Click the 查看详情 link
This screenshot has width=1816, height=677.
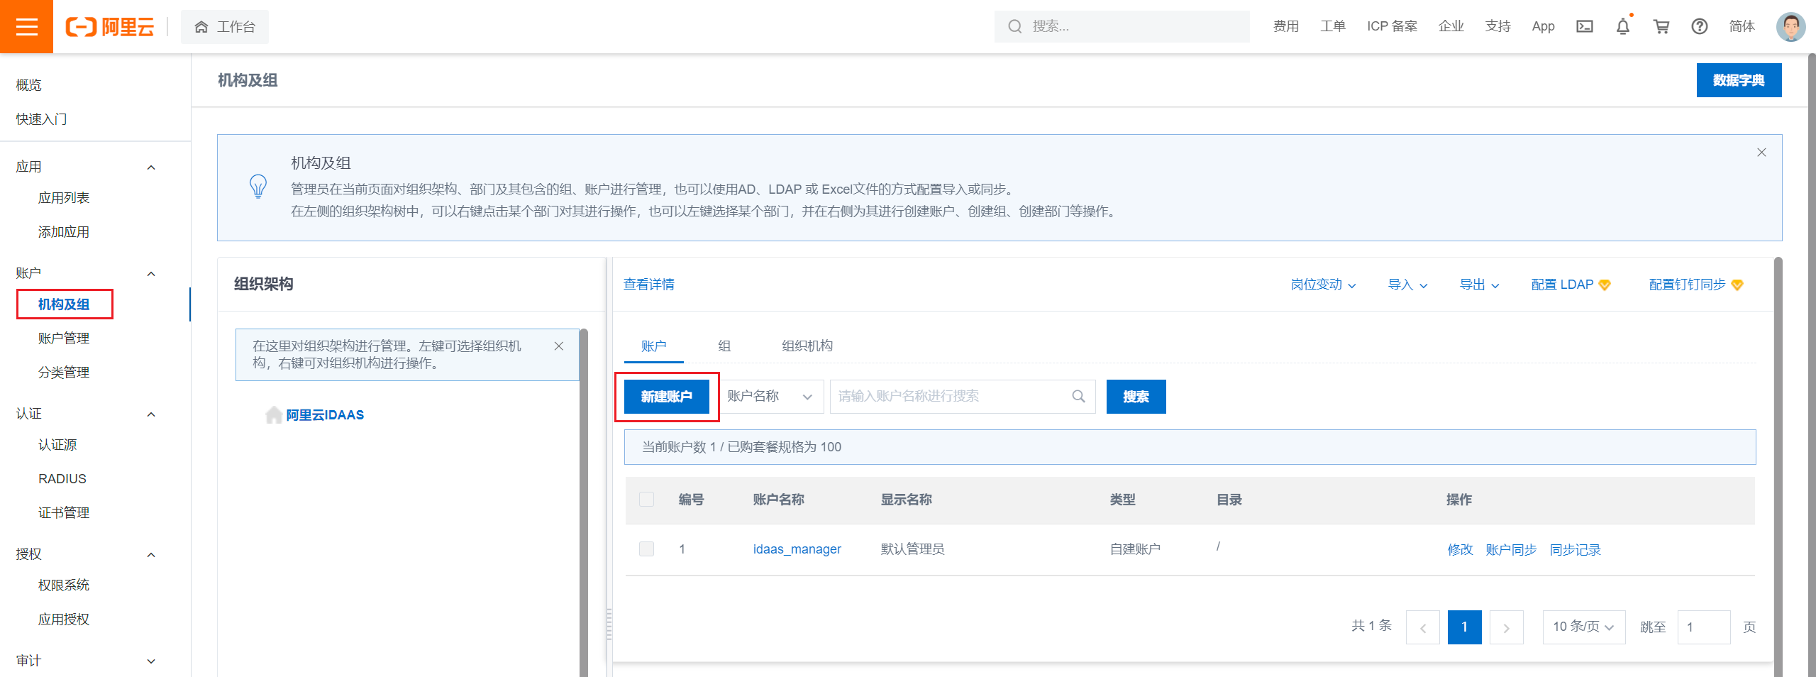coord(648,285)
